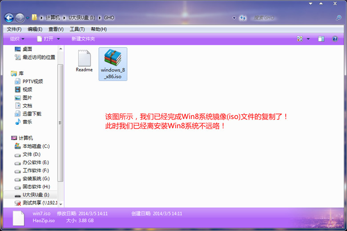Open the 文档 library

pos(24,106)
